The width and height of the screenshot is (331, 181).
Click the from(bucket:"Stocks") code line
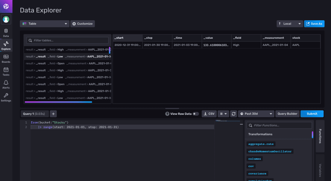(x=49, y=122)
